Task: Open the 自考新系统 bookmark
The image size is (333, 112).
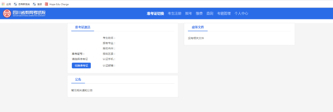Action: (22, 4)
